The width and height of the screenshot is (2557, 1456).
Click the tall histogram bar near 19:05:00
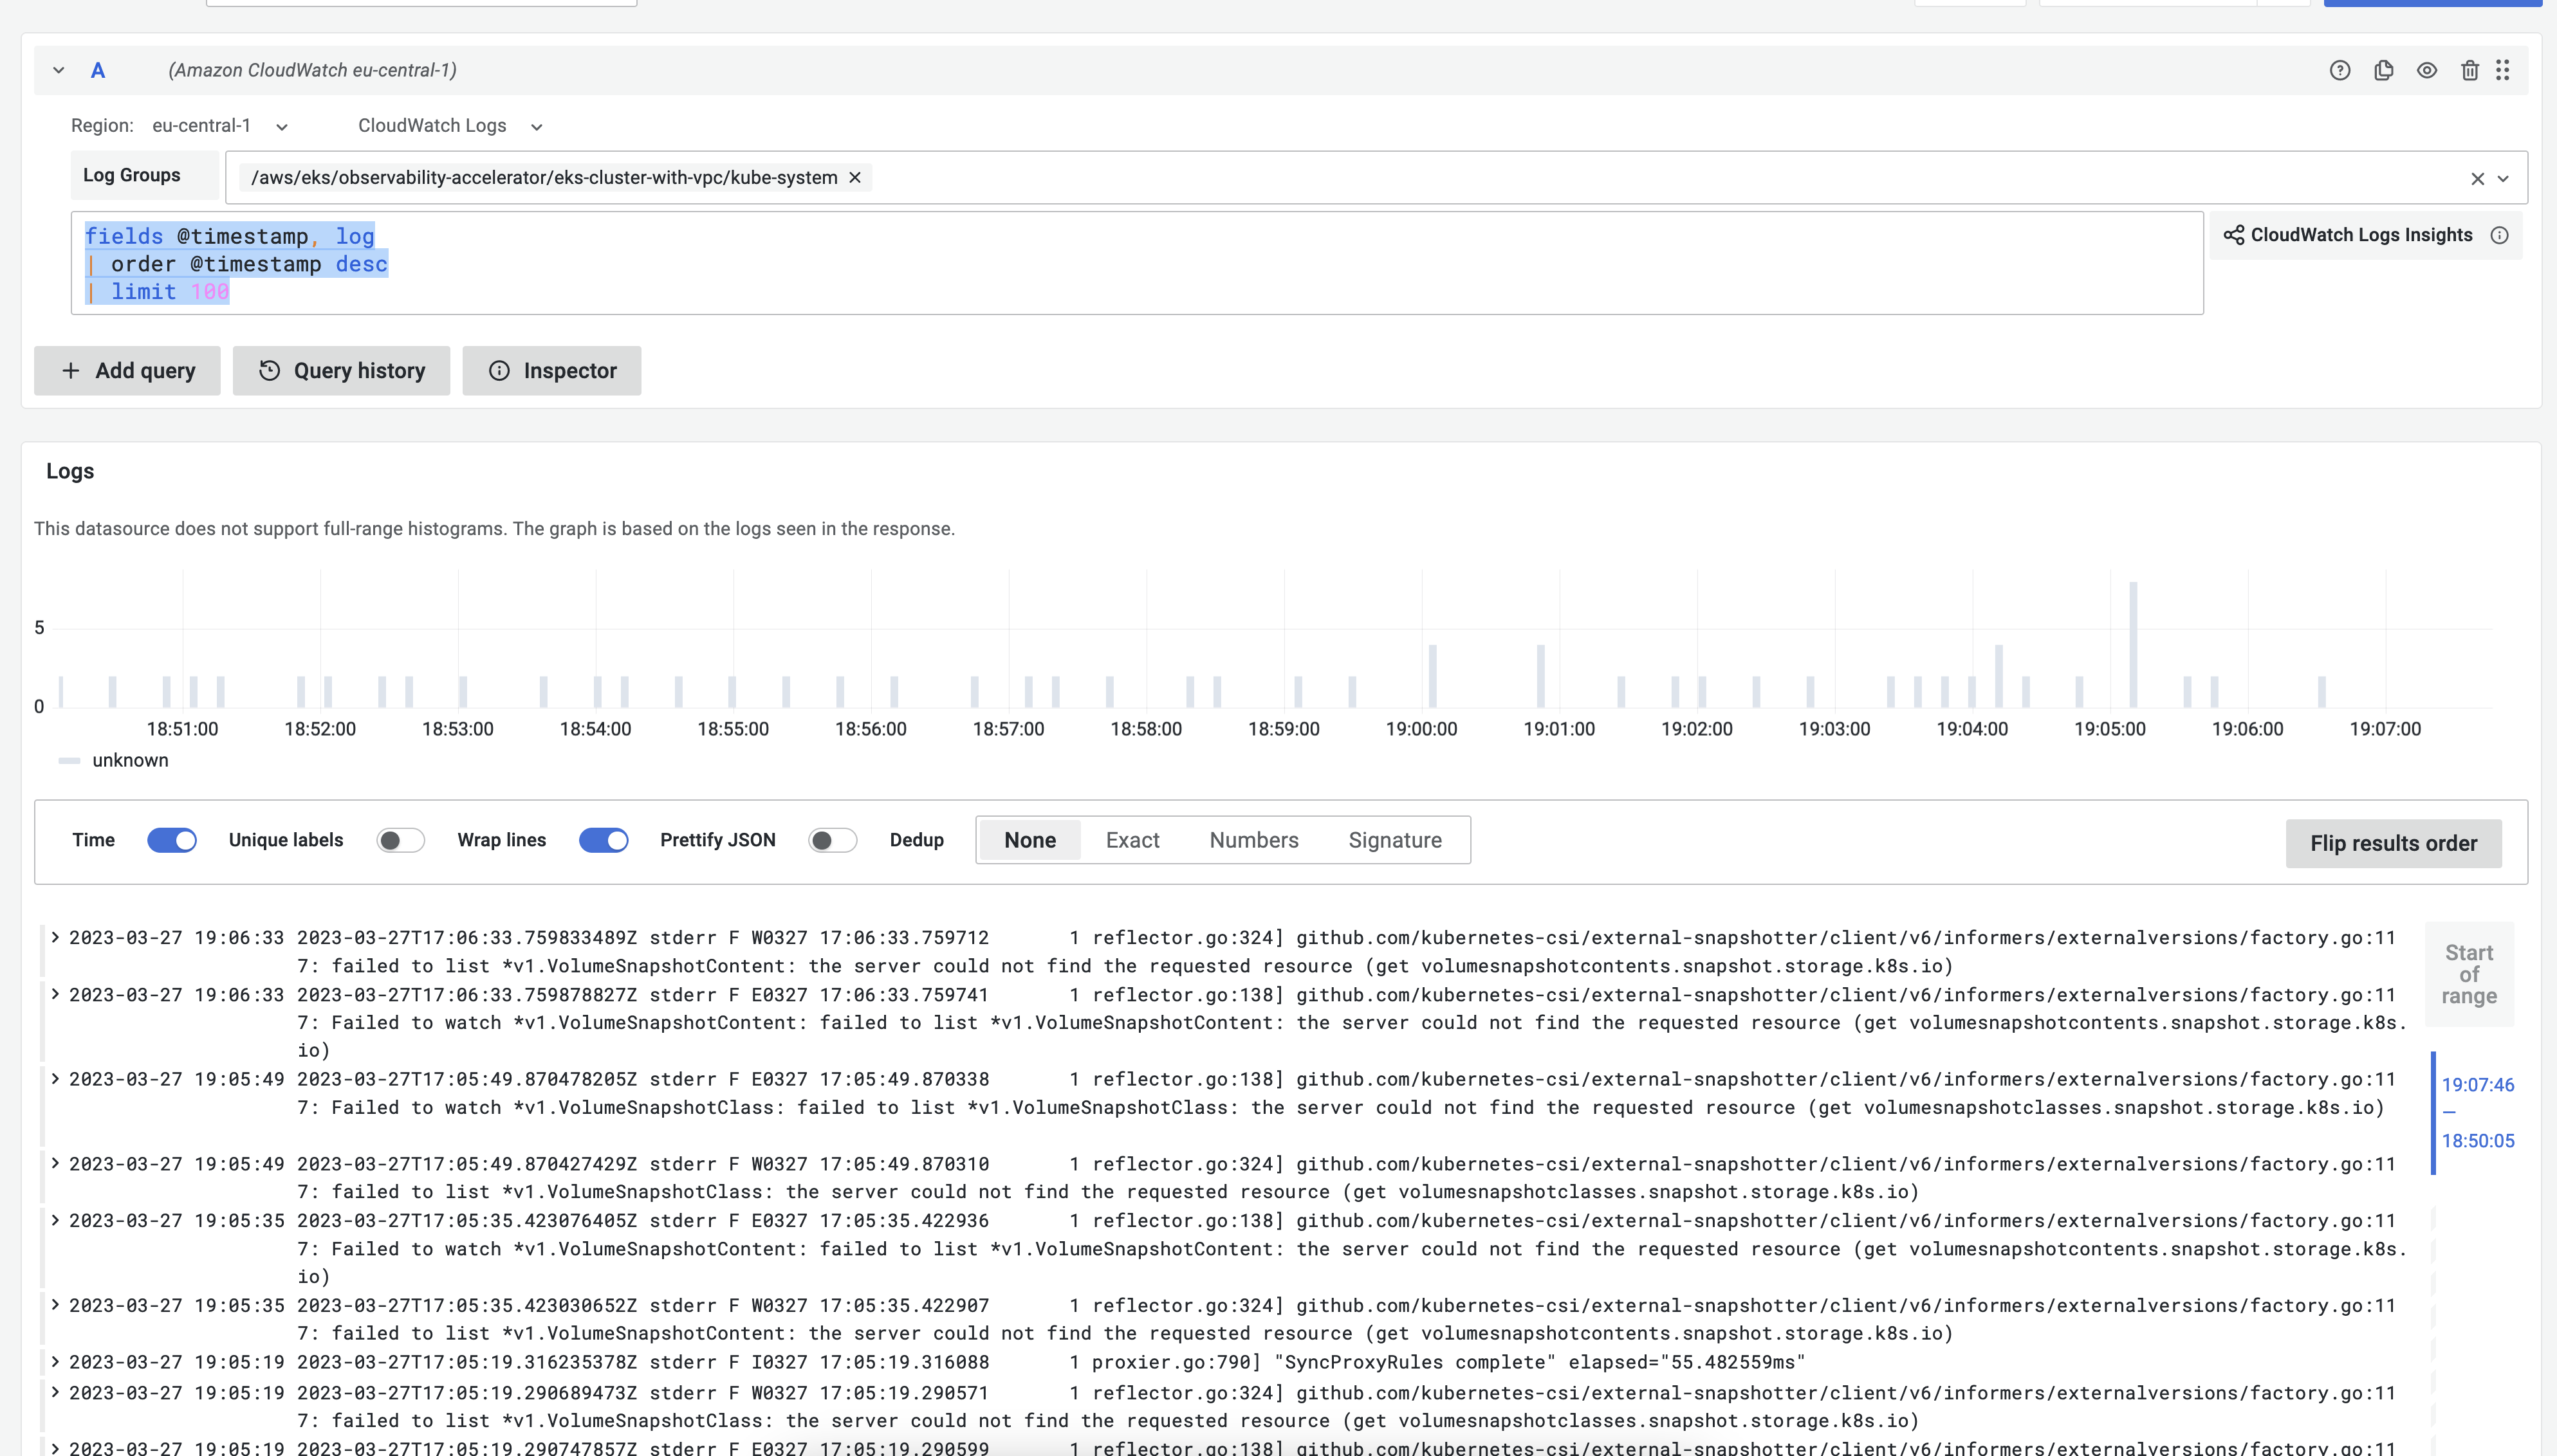pyautogui.click(x=2133, y=644)
